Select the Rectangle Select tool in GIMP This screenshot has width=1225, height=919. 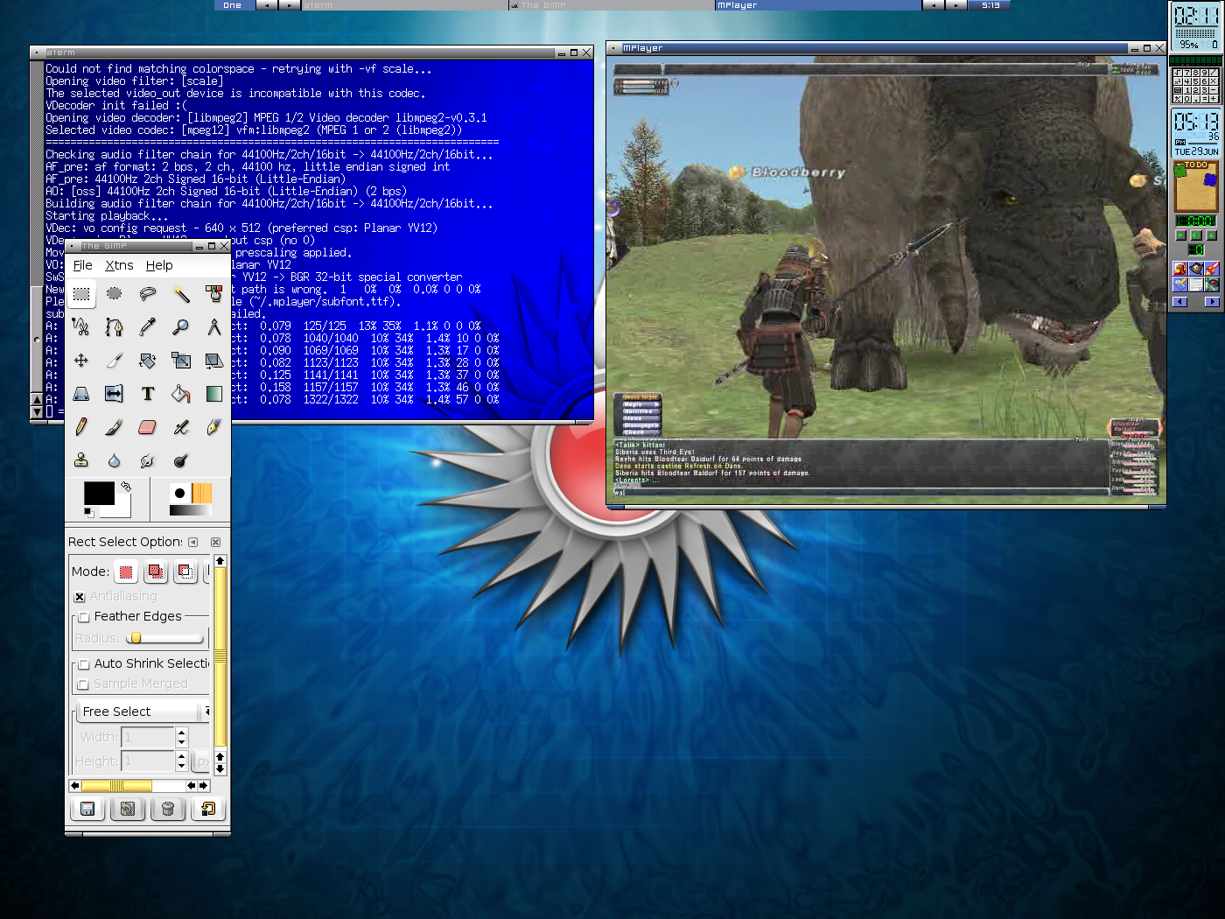pyautogui.click(x=81, y=294)
